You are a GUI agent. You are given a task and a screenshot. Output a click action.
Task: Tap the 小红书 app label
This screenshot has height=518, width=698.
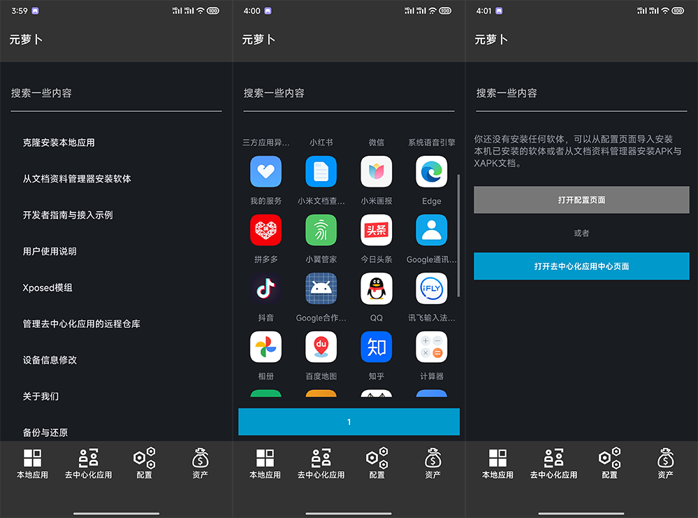321,143
